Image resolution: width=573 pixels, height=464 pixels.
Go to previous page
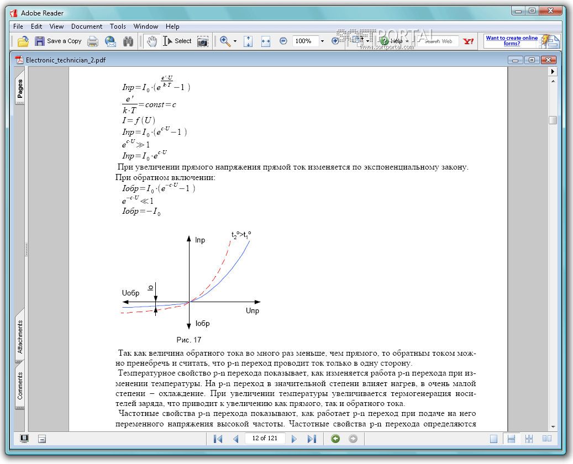(x=236, y=439)
